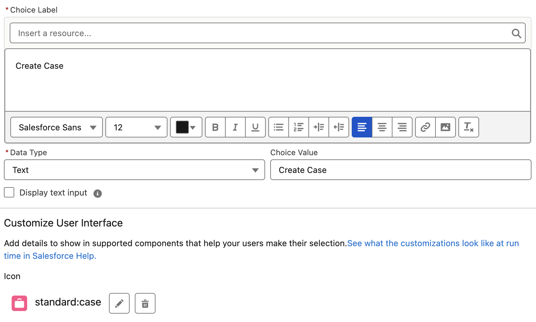
Task: Toggle bold formatting in the rich text editor
Action: [x=215, y=127]
